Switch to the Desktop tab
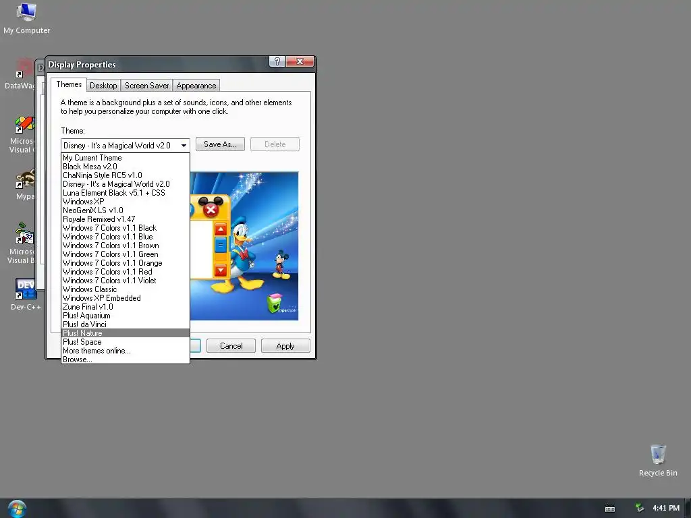 tap(103, 86)
